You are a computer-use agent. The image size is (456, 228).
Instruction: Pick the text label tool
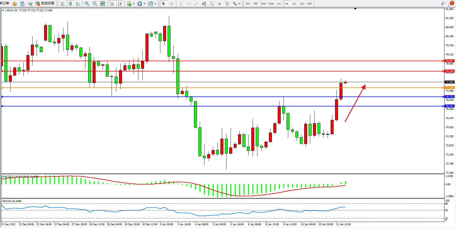[x=227, y=4]
